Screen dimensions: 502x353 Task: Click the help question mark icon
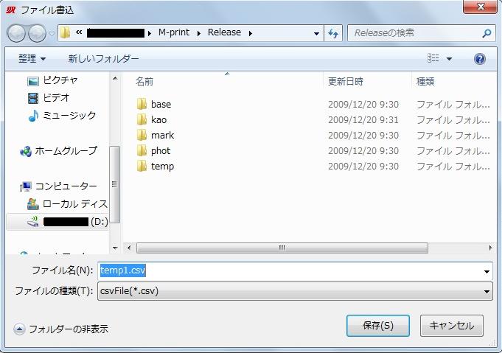pos(480,59)
